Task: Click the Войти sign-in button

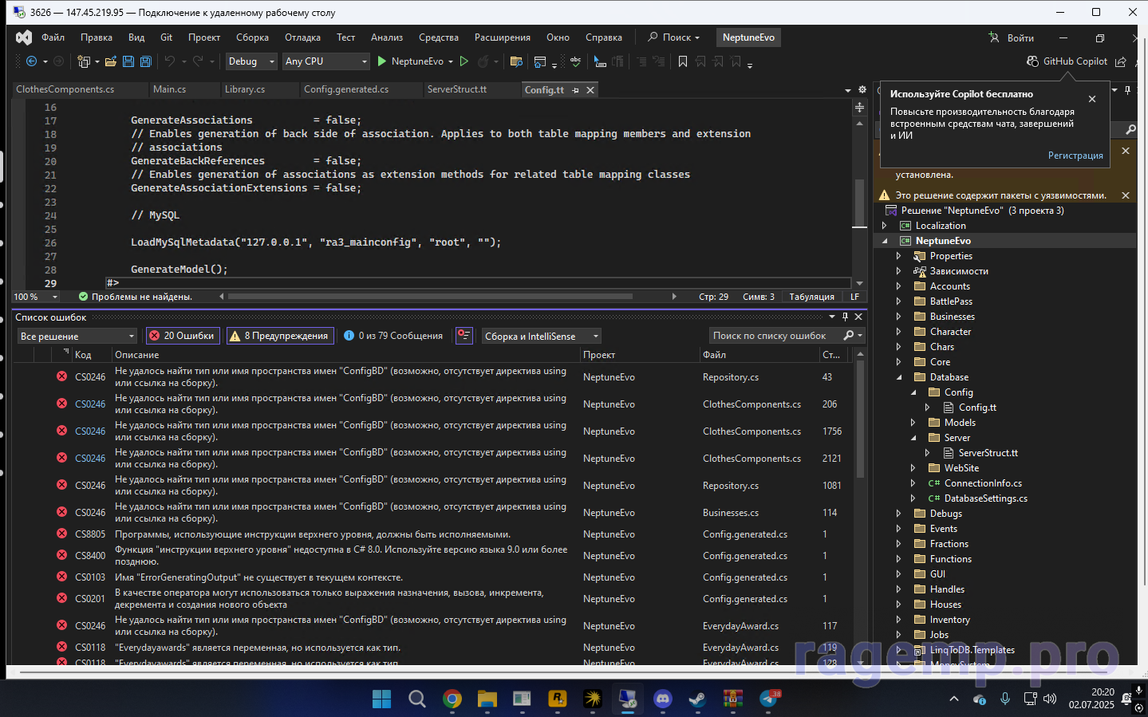Action: [x=1012, y=37]
